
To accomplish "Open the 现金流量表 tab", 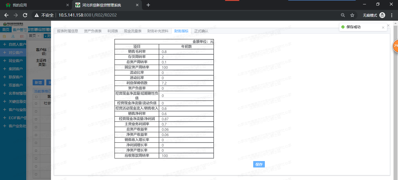I will (x=133, y=31).
